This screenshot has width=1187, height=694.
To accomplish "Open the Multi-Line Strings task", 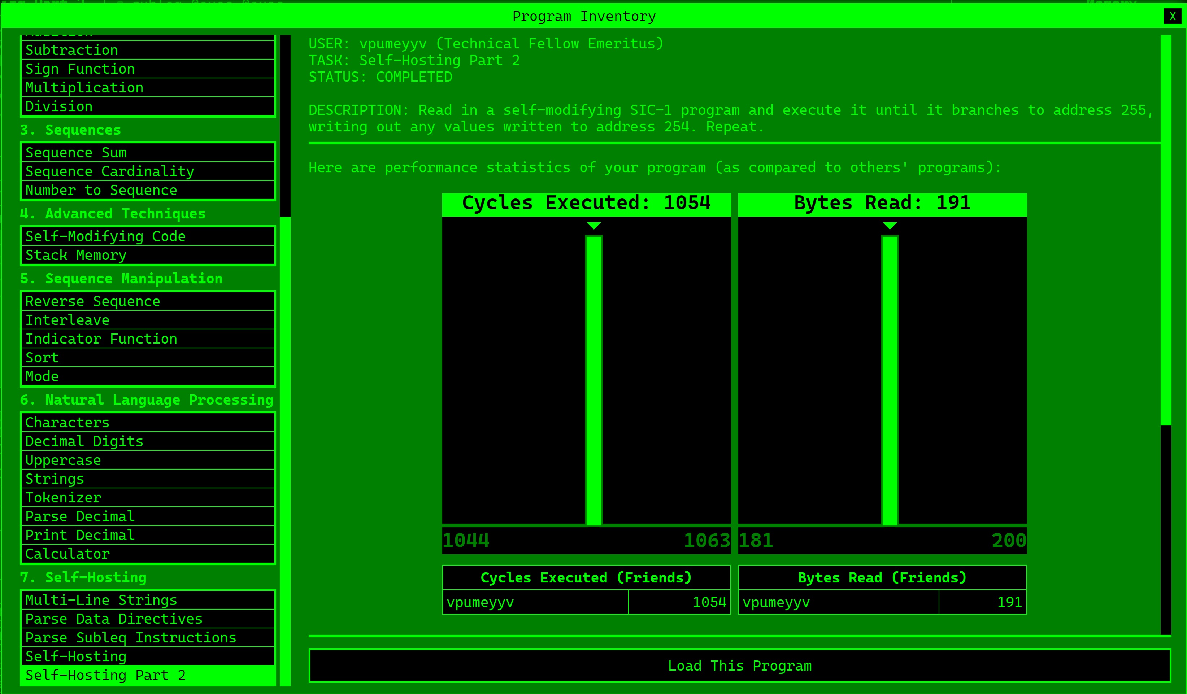I will pos(148,600).
